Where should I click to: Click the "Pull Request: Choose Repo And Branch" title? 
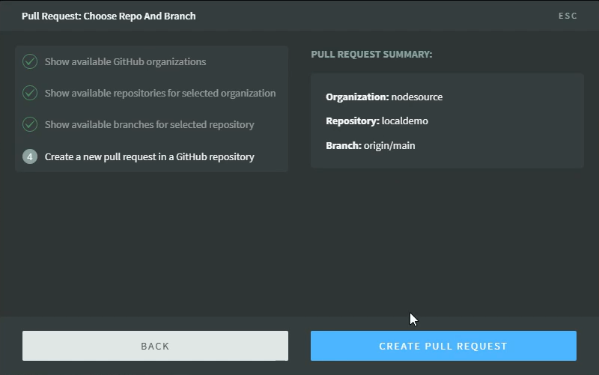pyautogui.click(x=109, y=16)
